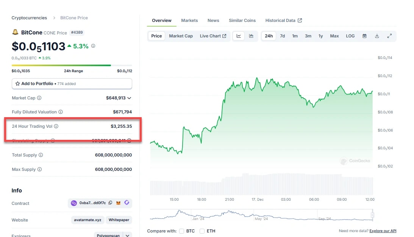Open the Explorers dropdown arrow

(128, 235)
